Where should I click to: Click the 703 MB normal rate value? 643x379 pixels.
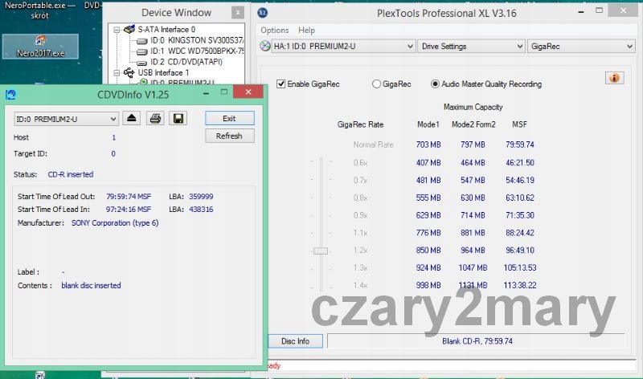[x=428, y=145]
